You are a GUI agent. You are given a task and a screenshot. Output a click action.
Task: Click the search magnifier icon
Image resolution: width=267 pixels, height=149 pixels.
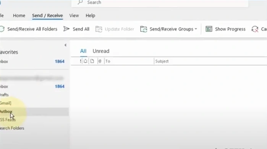coord(80,2)
